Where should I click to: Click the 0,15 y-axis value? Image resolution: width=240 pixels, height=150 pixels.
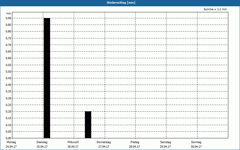[x=8, y=118]
